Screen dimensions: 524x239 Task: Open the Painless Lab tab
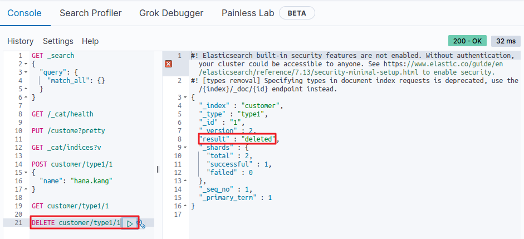point(248,13)
